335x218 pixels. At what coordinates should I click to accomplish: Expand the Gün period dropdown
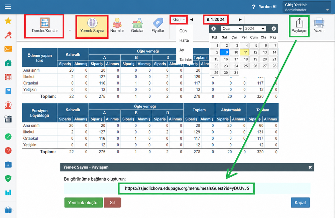[179, 20]
